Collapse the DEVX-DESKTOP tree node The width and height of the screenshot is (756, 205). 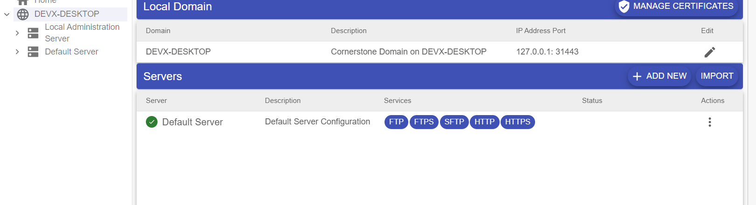7,14
